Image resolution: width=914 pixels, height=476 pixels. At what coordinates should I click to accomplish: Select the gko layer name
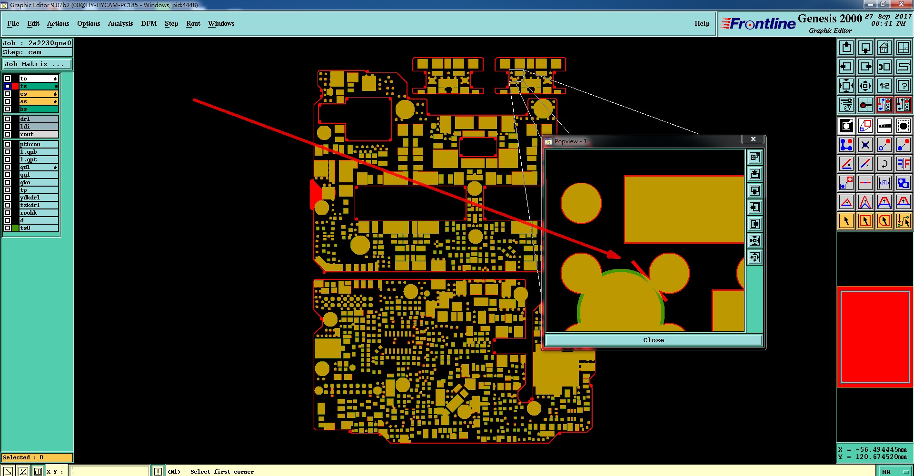tap(39, 182)
